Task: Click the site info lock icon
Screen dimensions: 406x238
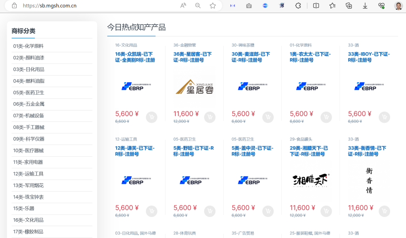Action: point(15,6)
